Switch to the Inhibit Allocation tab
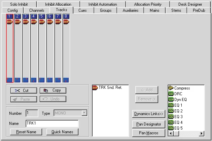 coord(58,4)
